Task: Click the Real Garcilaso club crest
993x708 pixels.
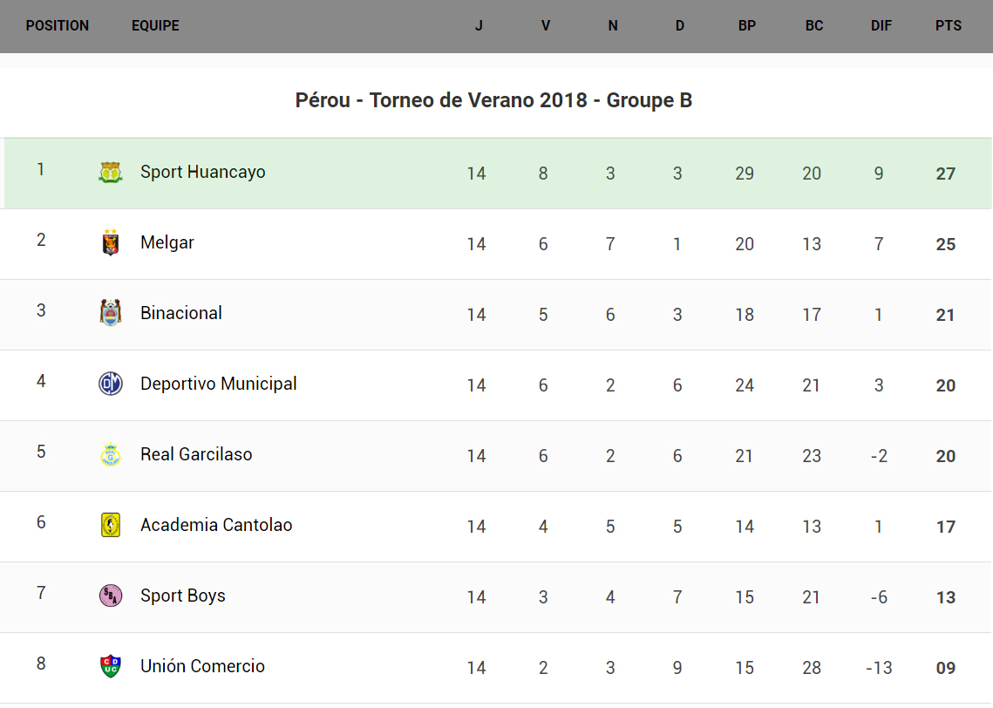Action: [111, 455]
